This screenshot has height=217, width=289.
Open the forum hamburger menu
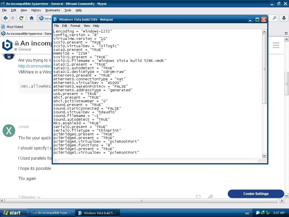click(x=276, y=45)
